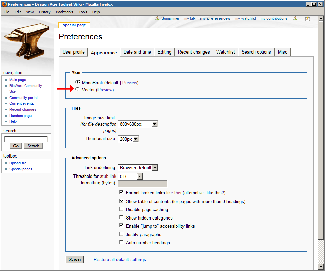The width and height of the screenshot is (325, 271).
Task: Click the notepad pencil icon at top right
Action: click(307, 19)
